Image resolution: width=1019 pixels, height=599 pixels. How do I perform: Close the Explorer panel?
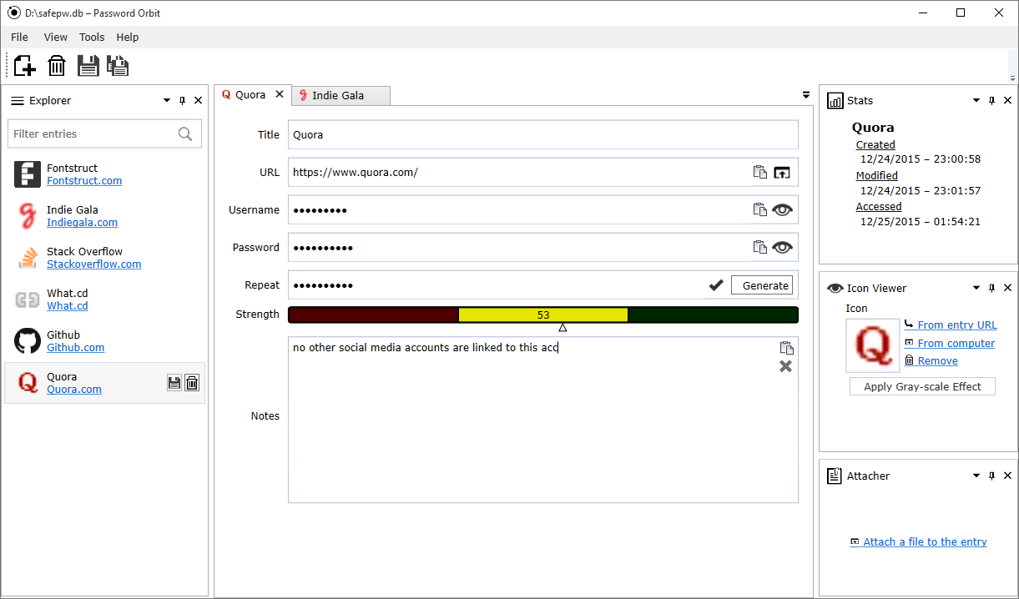click(198, 101)
